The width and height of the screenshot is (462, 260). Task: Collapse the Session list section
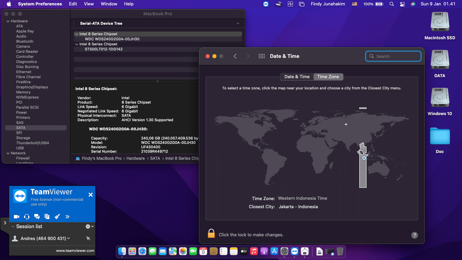point(13,226)
